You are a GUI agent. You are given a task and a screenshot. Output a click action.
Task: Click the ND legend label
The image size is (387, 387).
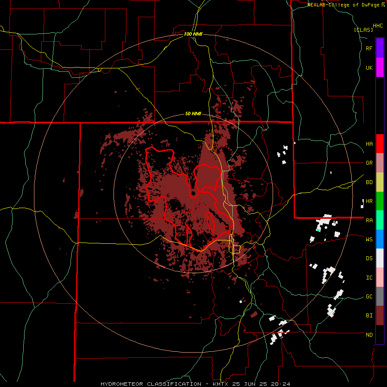click(x=369, y=335)
